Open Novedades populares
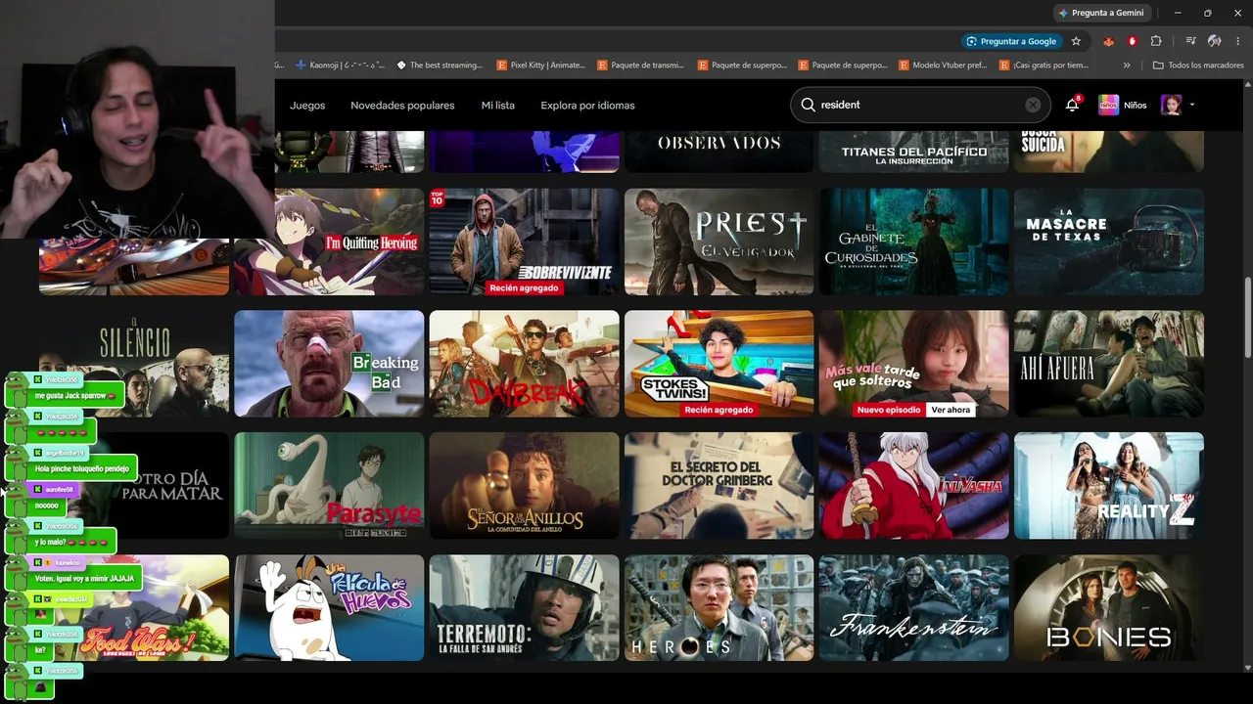 point(402,105)
